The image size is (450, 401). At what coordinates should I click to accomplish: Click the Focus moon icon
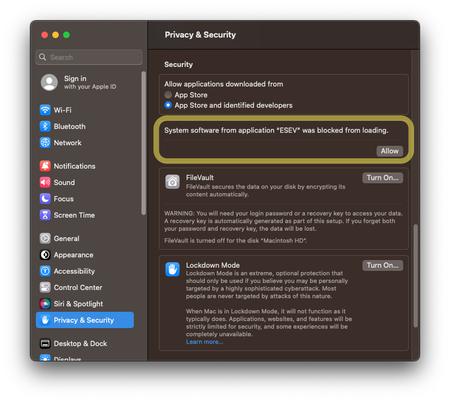tap(45, 199)
